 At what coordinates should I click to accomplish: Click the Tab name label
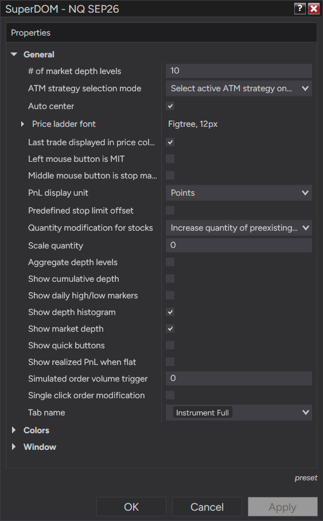coord(46,413)
